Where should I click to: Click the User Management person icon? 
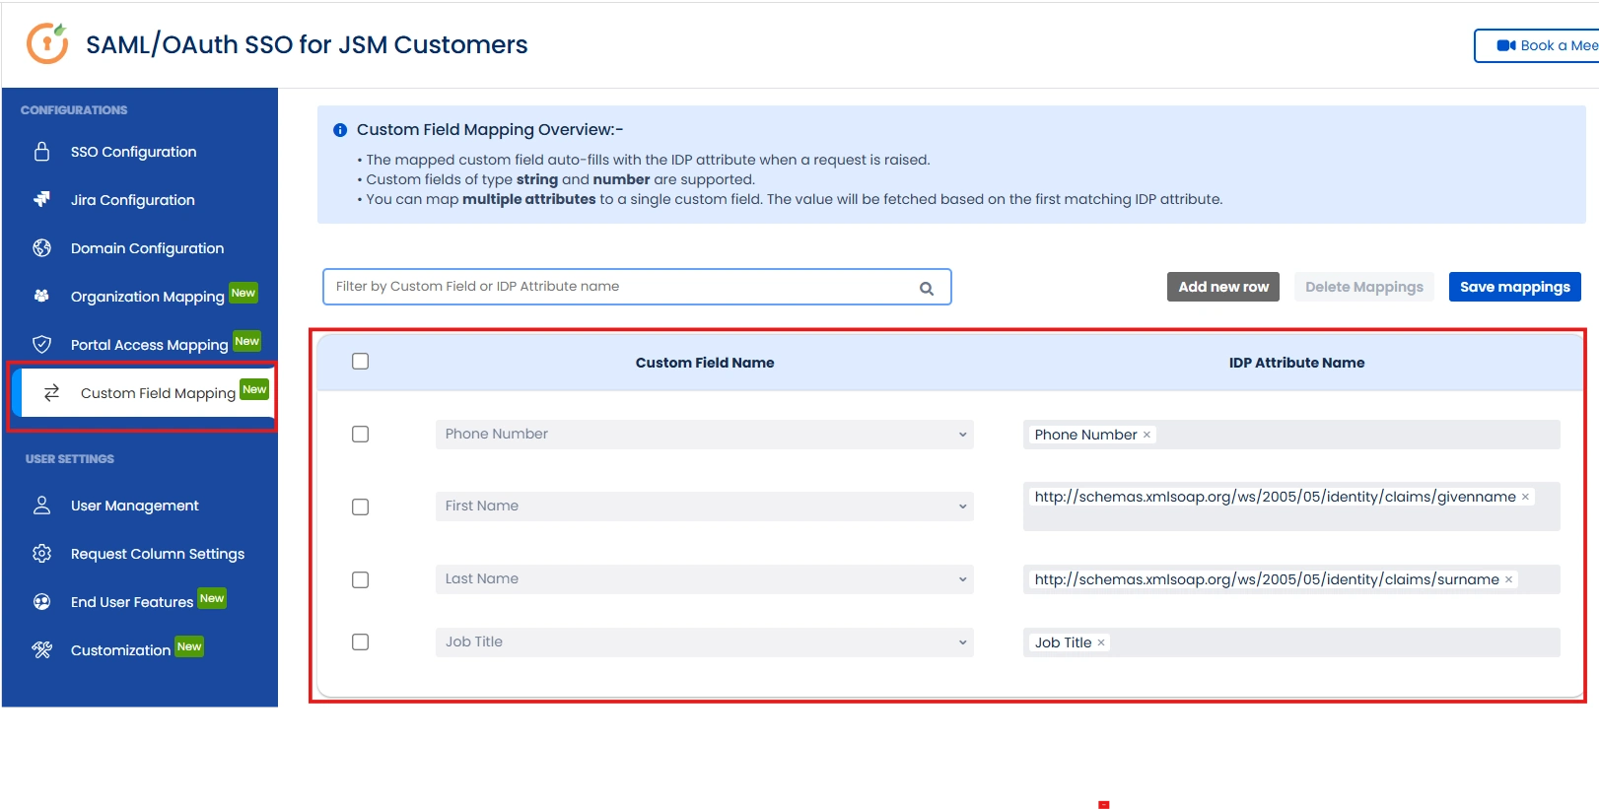pyautogui.click(x=41, y=506)
